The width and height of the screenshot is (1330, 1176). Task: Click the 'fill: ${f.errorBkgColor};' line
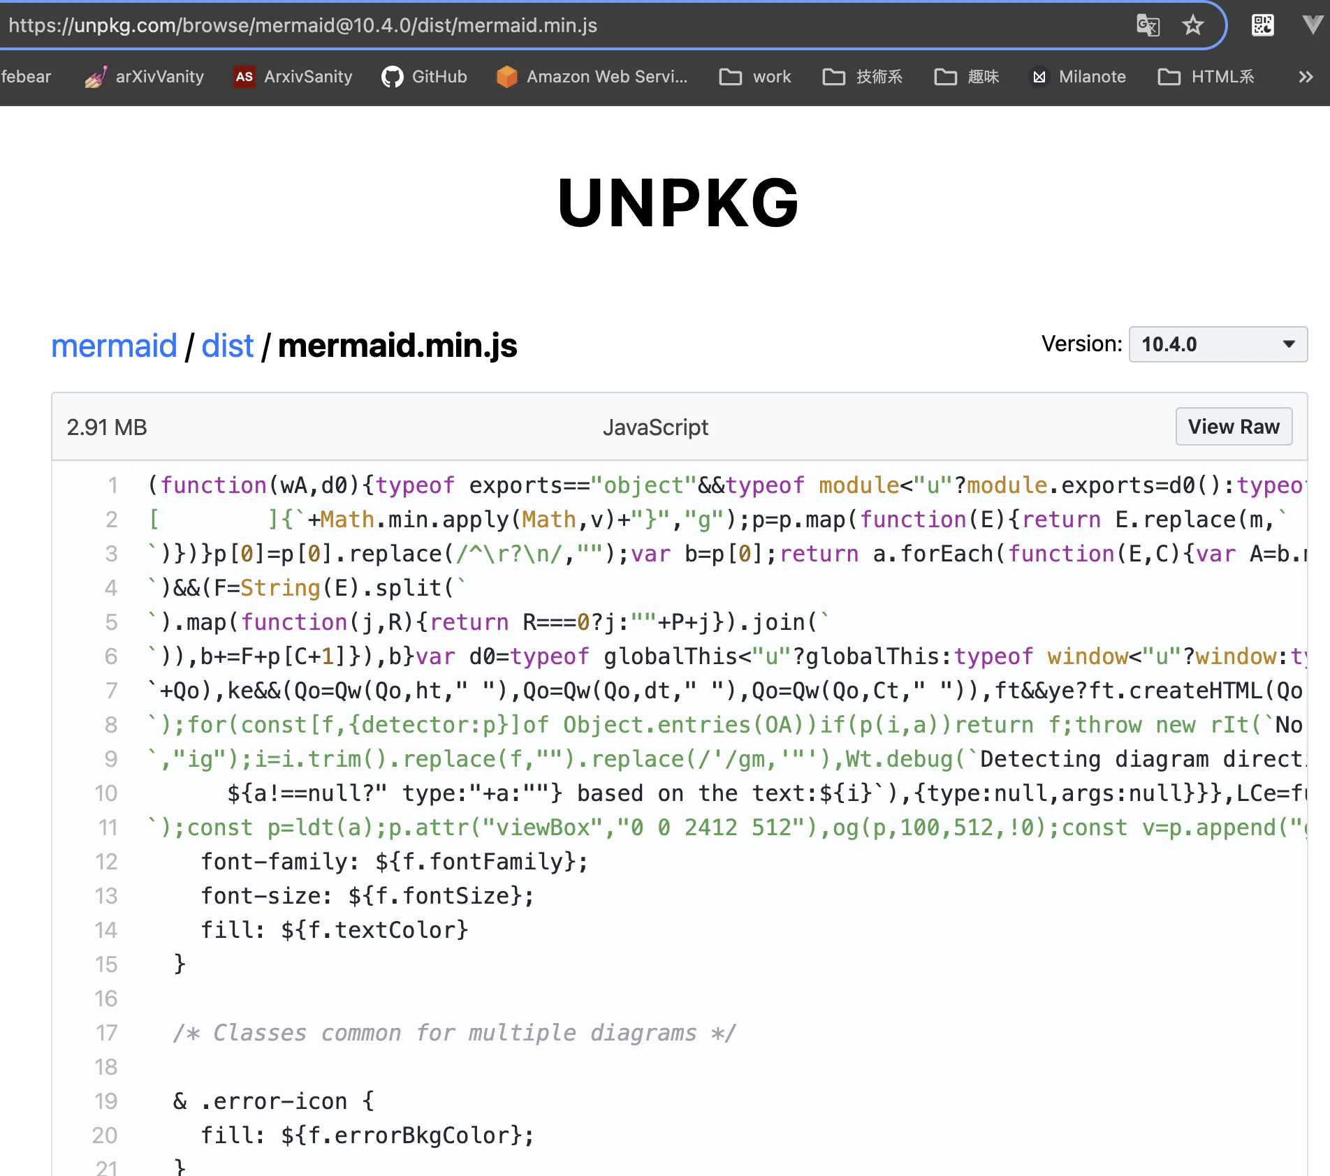coord(367,1135)
